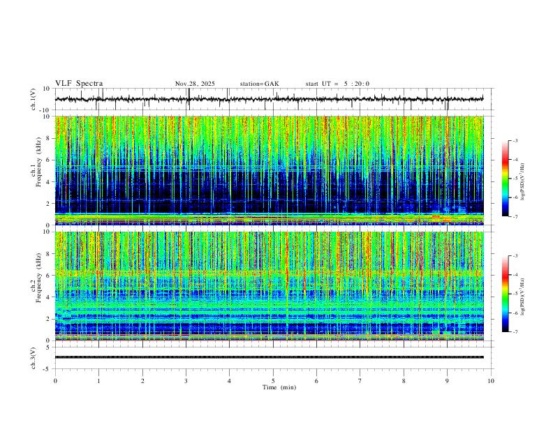
Task: Click the ch.2 "Frequency (kHz)" axis label
Action: pyautogui.click(x=39, y=278)
